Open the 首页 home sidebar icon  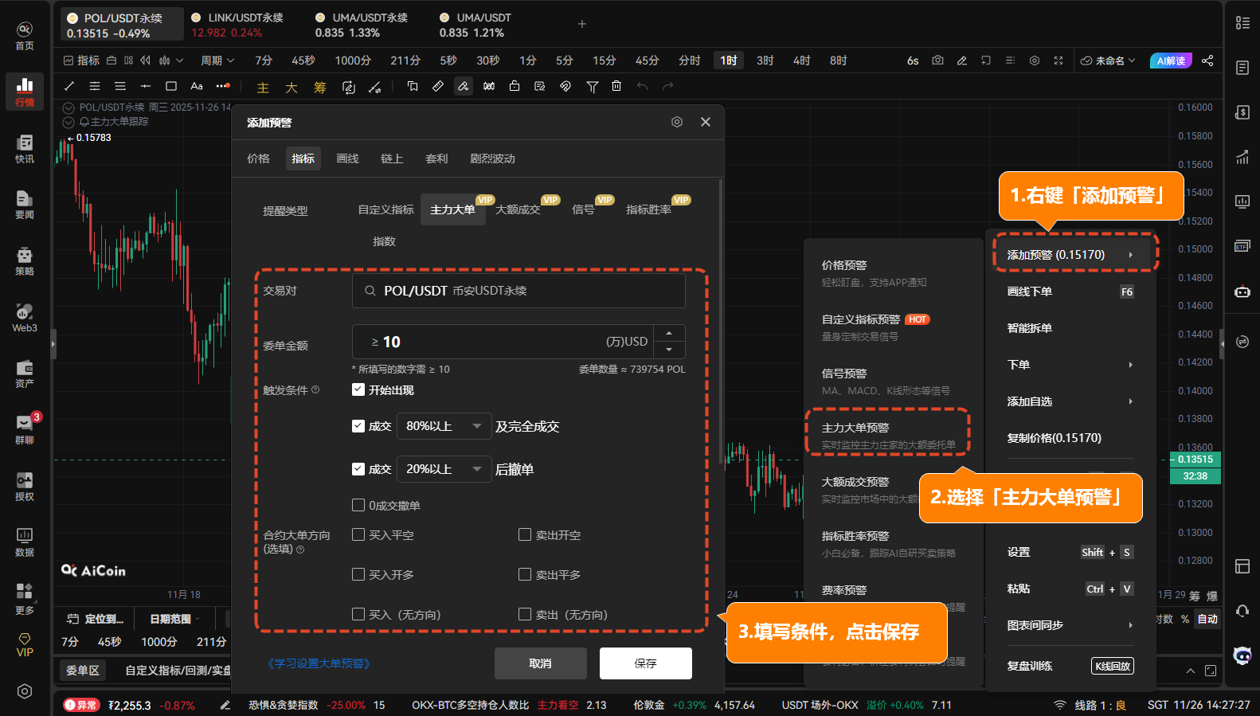click(25, 36)
